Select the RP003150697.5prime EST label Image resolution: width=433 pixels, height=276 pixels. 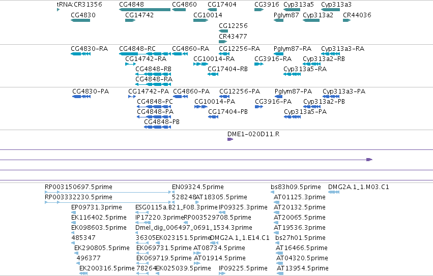78,187
